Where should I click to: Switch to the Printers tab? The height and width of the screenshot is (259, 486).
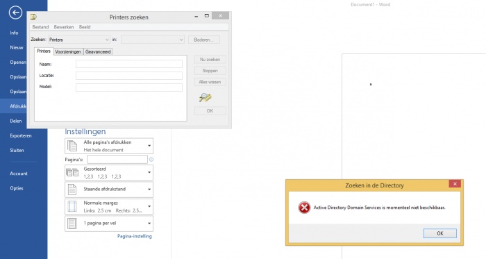coord(44,51)
